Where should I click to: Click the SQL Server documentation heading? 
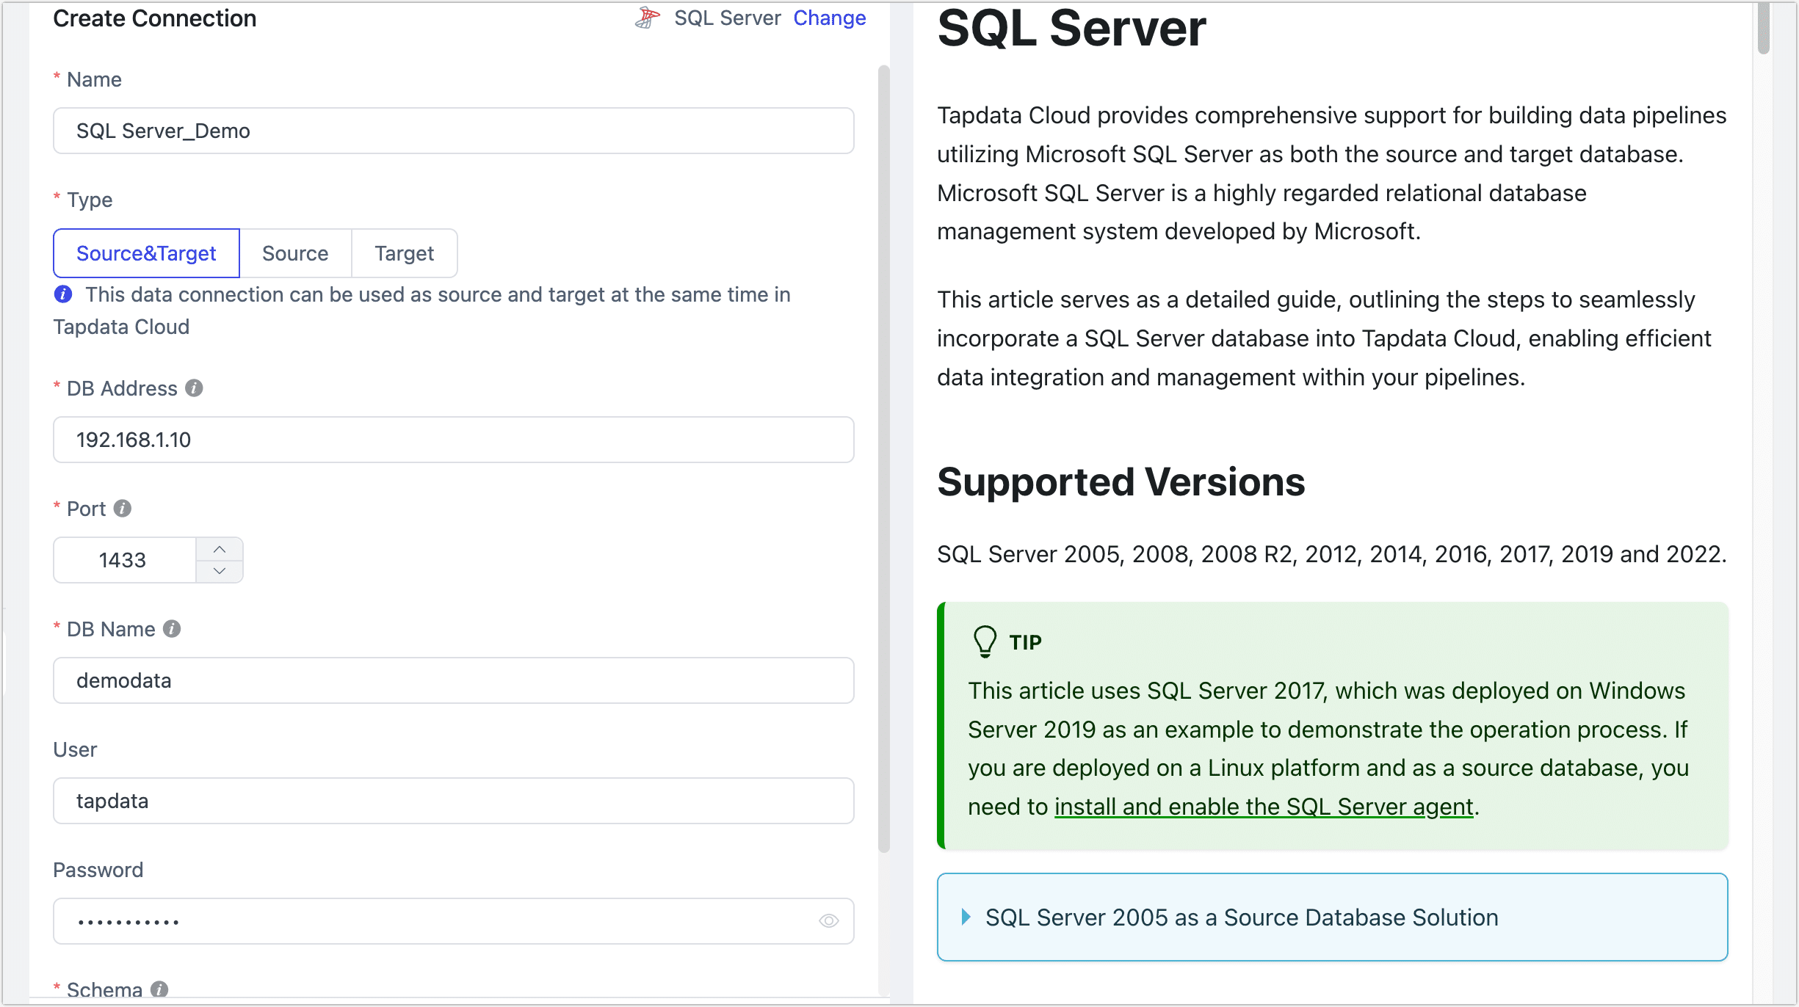(x=1071, y=28)
